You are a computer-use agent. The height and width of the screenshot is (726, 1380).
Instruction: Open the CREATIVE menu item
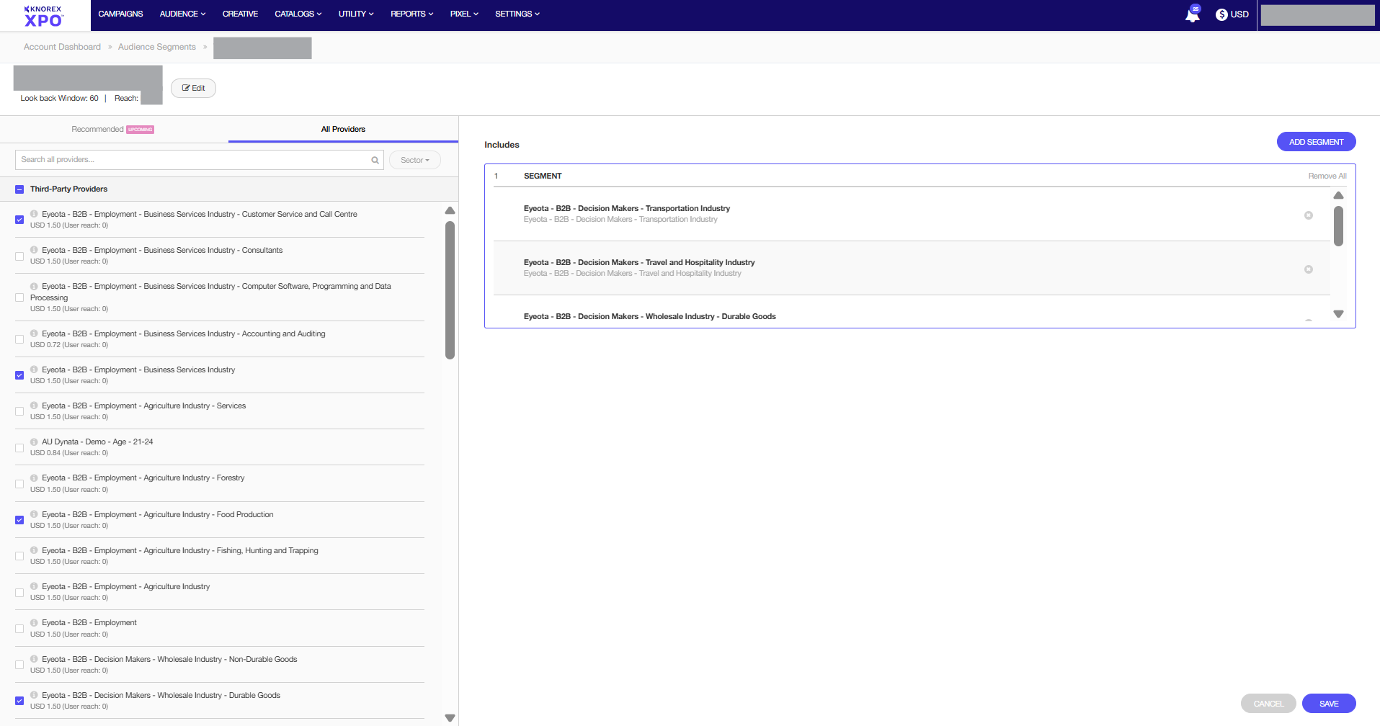tap(240, 14)
